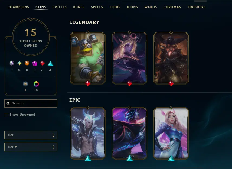Select the green Gragas legendary skin card
Screen dimensions: 232x169
pos(88,58)
